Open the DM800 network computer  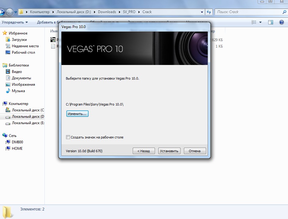pos(17,142)
